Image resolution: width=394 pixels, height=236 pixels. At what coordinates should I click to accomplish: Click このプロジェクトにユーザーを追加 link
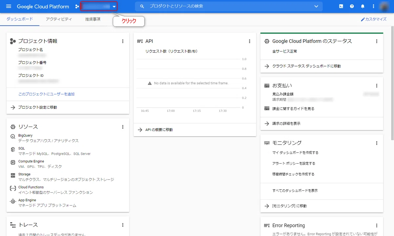tap(46, 94)
